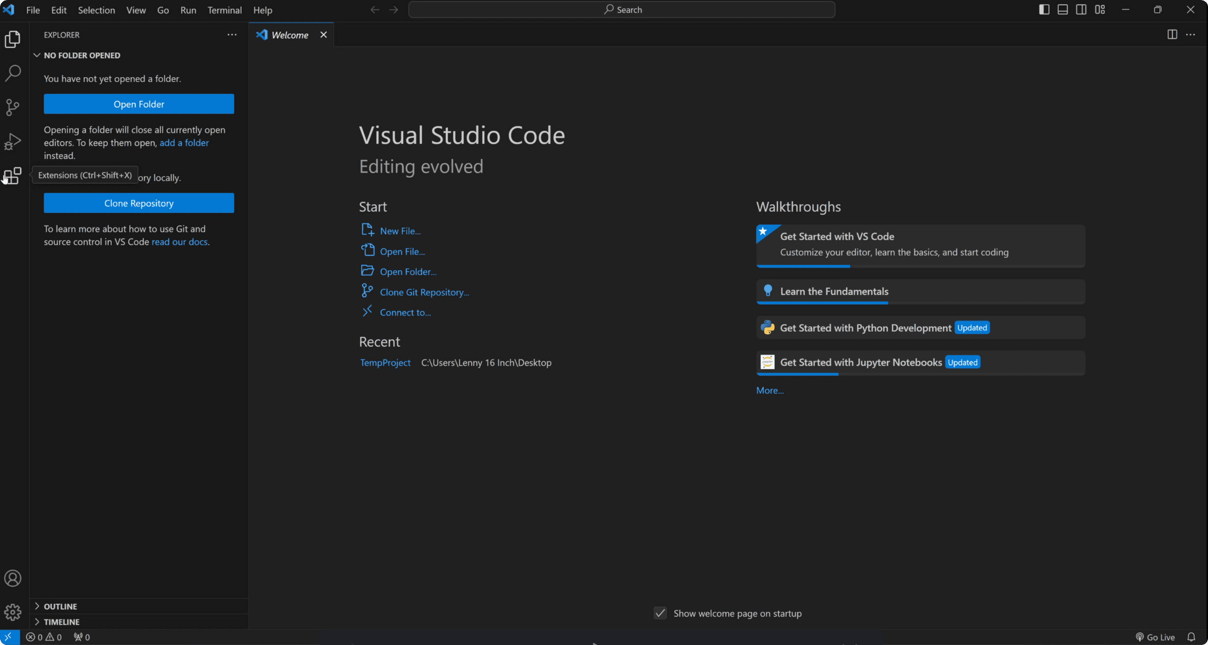Viewport: 1208px width, 645px height.
Task: Click the remote window indicator in status bar
Action: pyautogui.click(x=9, y=637)
